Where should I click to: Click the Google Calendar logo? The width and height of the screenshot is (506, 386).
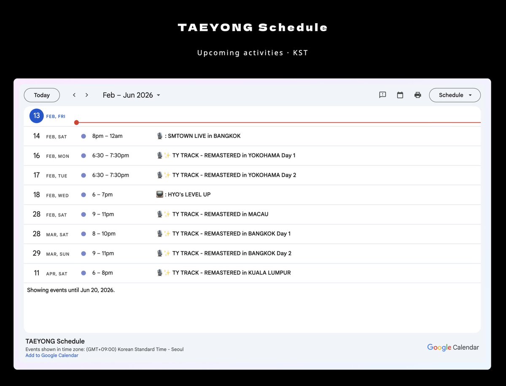pos(453,348)
